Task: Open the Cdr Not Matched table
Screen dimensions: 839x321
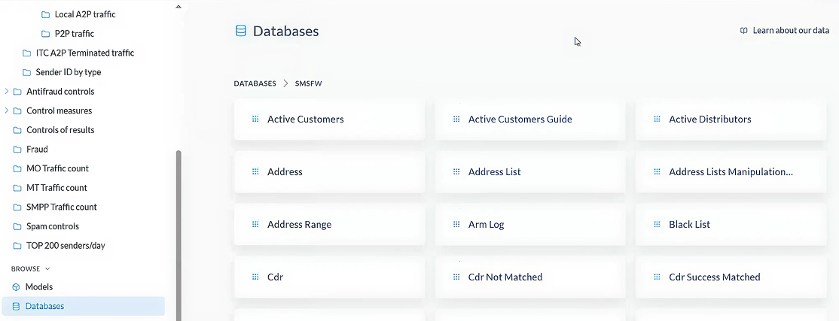Action: click(x=505, y=277)
